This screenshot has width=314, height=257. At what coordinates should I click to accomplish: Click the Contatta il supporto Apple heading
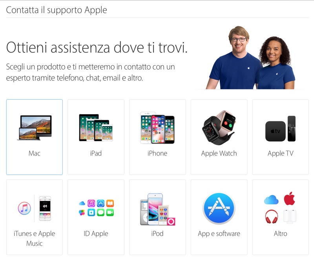pos(57,10)
